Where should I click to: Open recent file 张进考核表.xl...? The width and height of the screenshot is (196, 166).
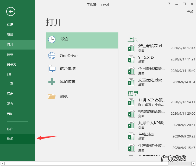[x=151, y=46]
